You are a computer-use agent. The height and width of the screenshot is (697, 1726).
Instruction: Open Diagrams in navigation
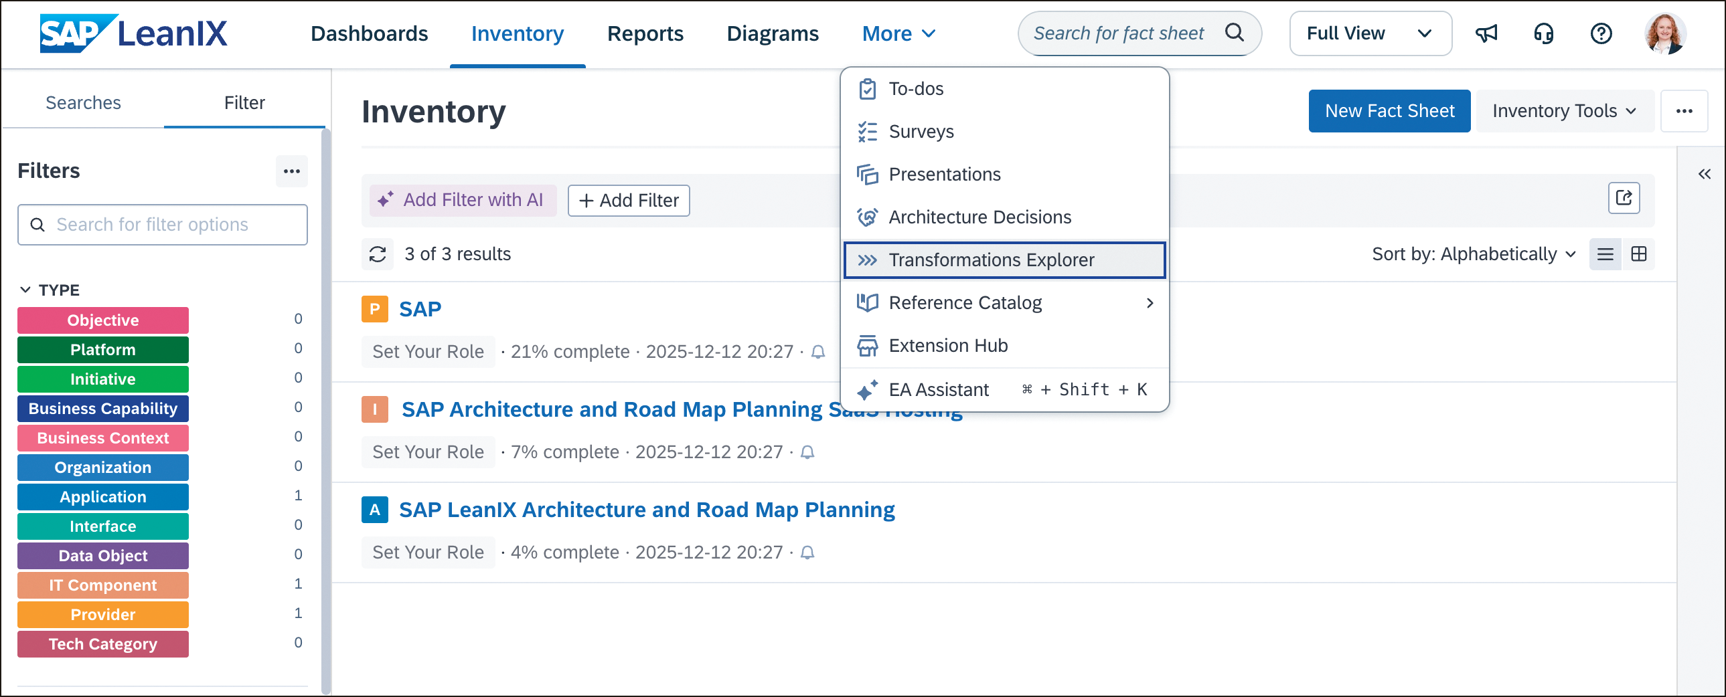[773, 33]
